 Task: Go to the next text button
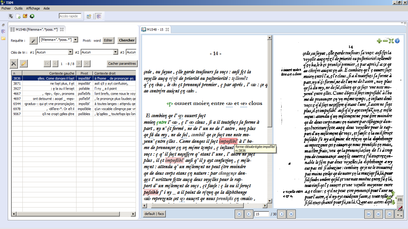tap(389, 214)
